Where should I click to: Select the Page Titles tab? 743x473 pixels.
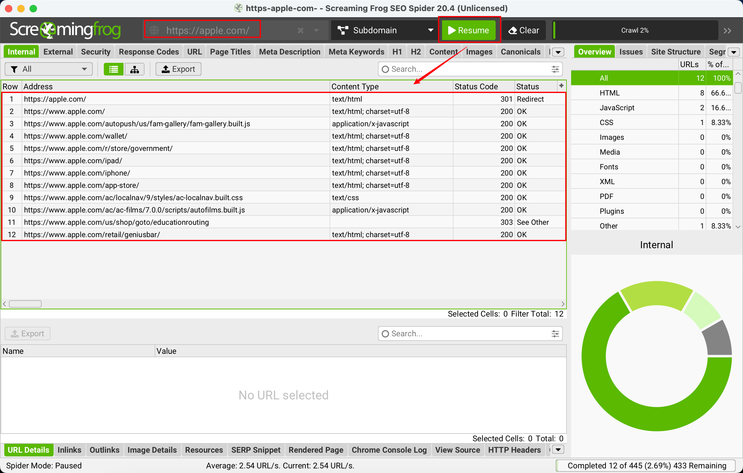click(x=230, y=52)
